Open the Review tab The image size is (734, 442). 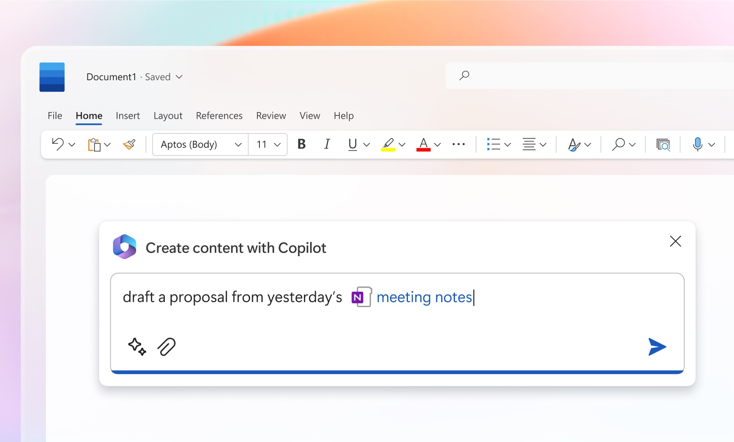point(271,116)
